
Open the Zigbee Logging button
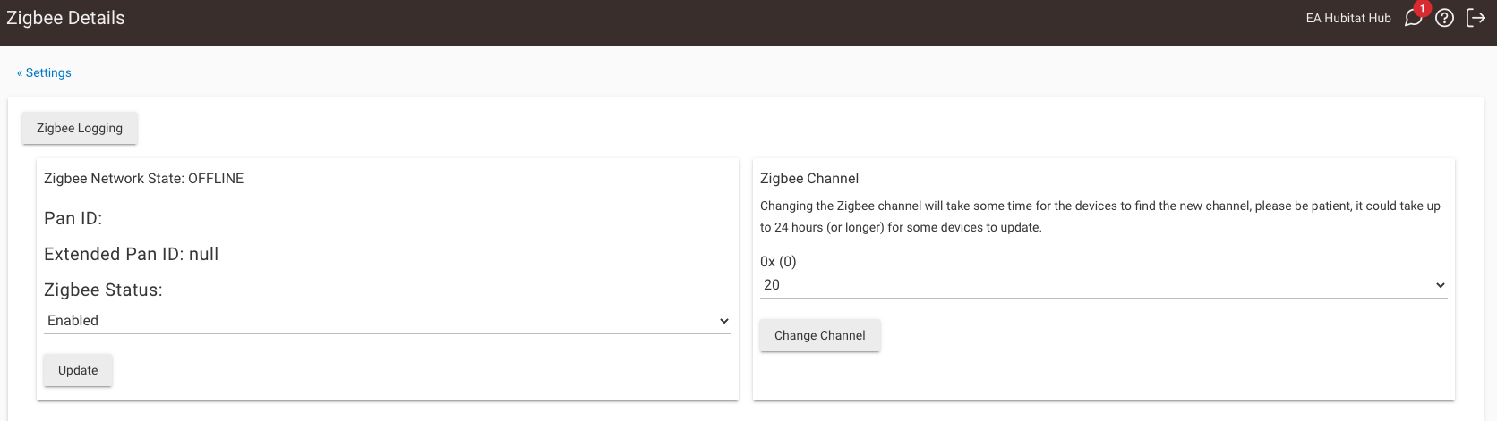point(80,128)
